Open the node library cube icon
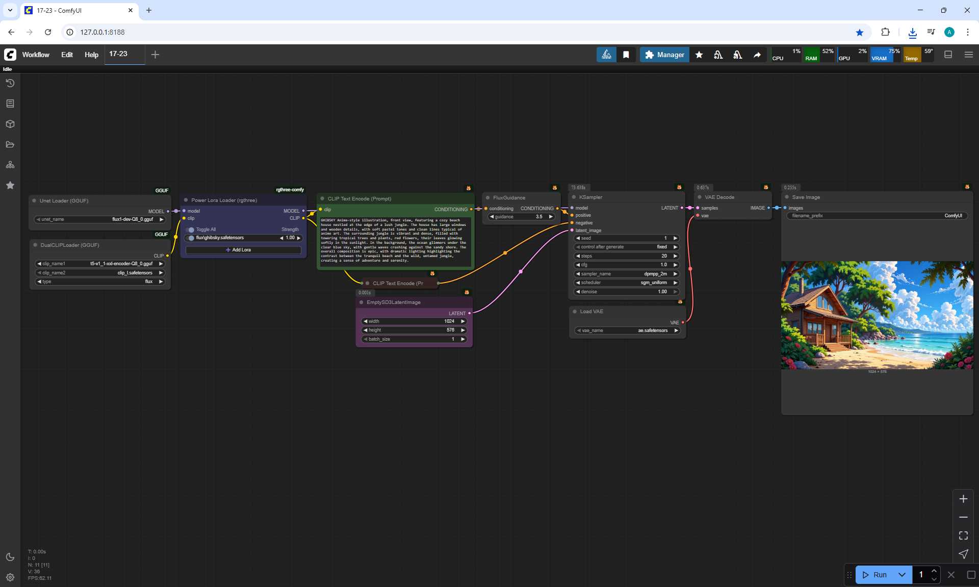The width and height of the screenshot is (979, 587). 10,124
